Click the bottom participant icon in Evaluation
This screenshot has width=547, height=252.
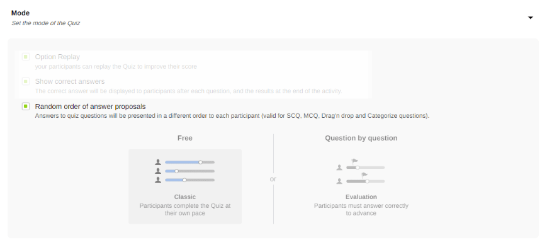[339, 181]
